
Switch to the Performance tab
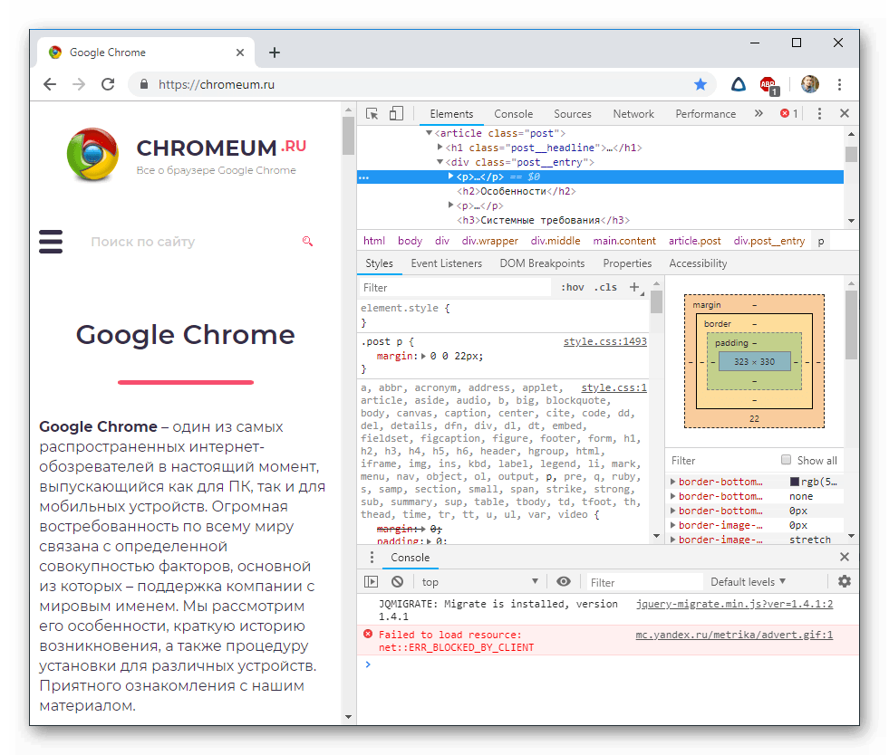[705, 114]
